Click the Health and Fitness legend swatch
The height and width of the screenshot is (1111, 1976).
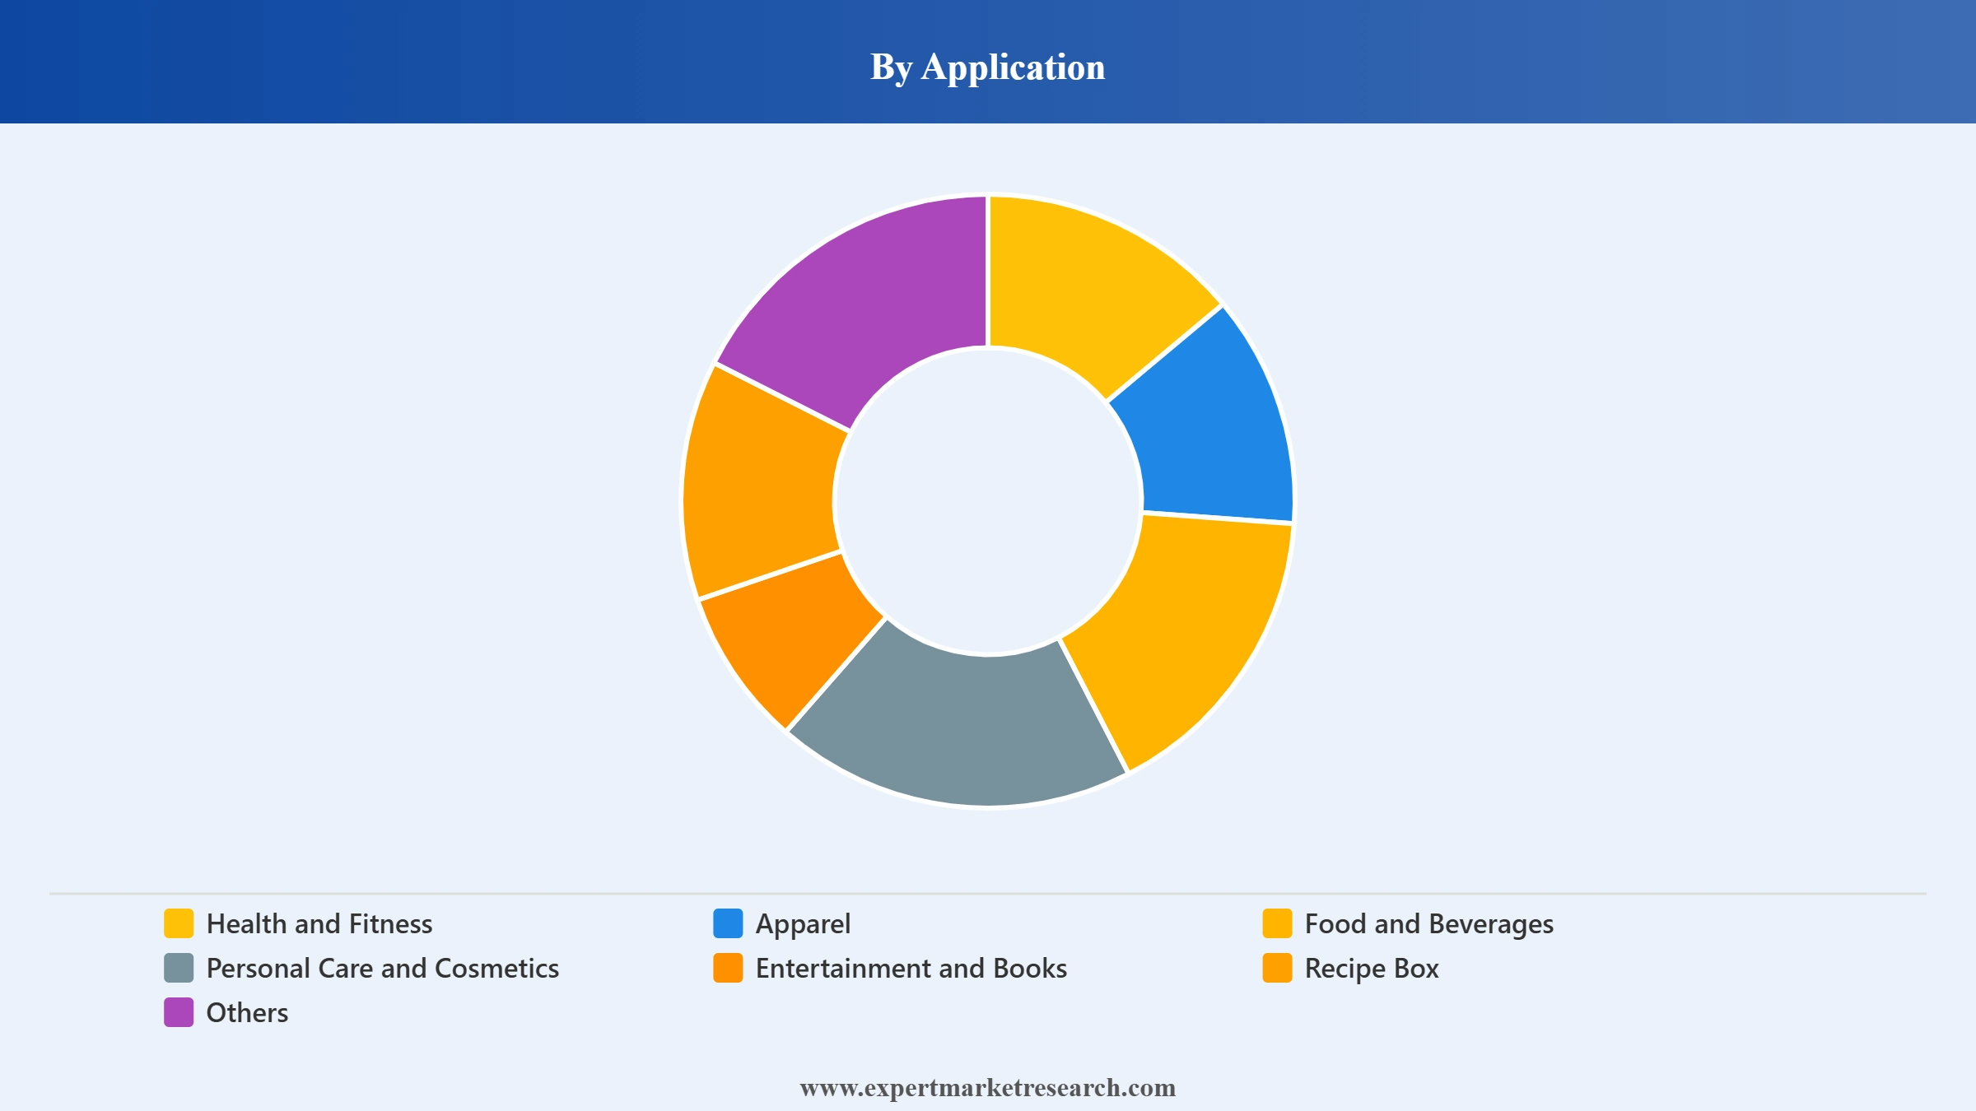point(179,923)
